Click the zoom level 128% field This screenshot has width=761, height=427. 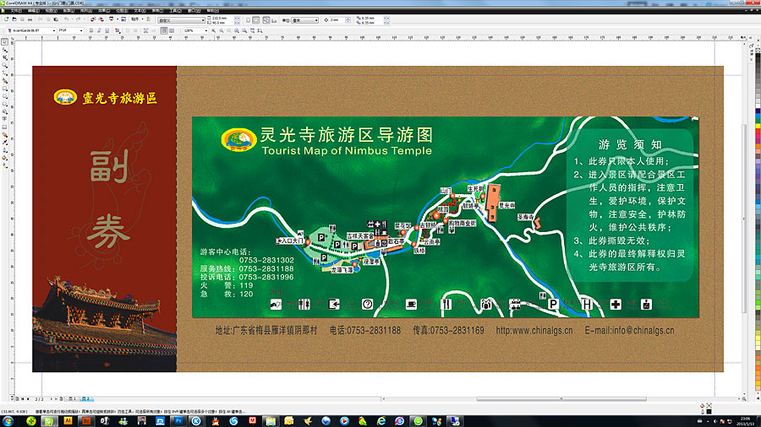tap(193, 30)
